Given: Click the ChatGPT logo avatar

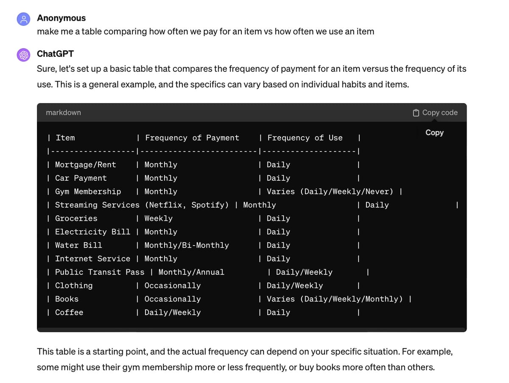Looking at the screenshot, I should point(23,55).
